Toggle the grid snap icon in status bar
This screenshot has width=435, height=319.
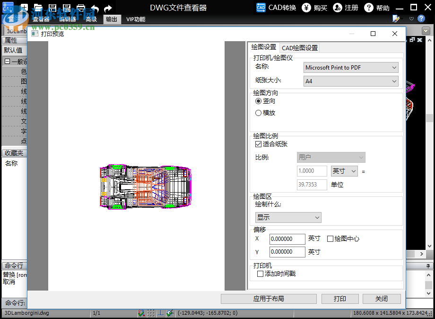tap(151, 312)
